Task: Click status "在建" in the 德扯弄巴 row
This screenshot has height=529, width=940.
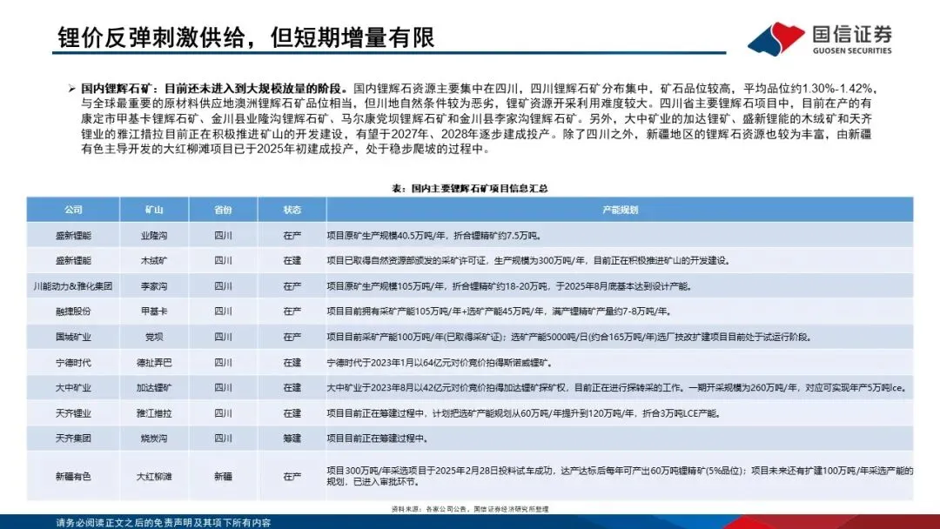Action: tap(292, 363)
